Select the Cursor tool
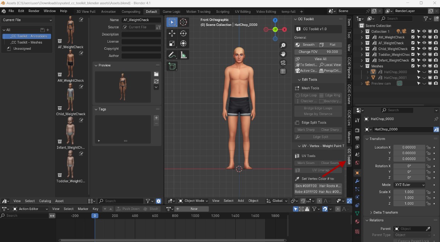 pos(183,22)
